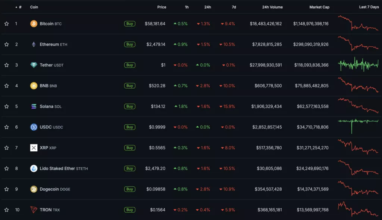382x220 pixels.
Task: Open Tether's last 7 days sparkline chart
Action: click(x=358, y=65)
